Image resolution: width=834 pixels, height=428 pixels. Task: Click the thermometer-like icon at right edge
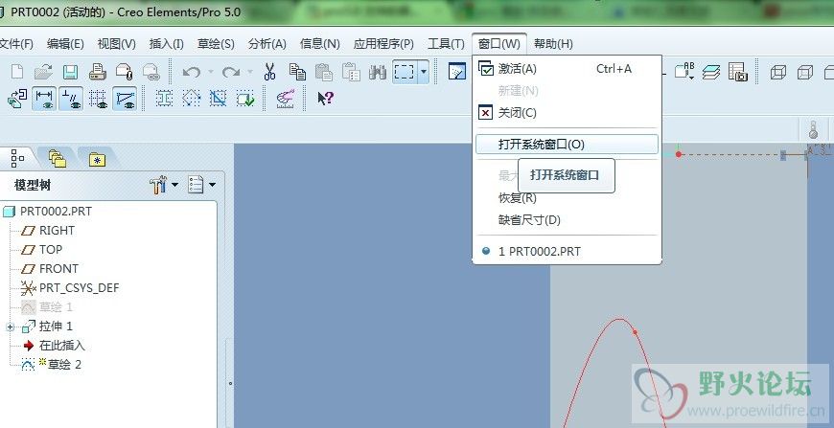pyautogui.click(x=813, y=130)
